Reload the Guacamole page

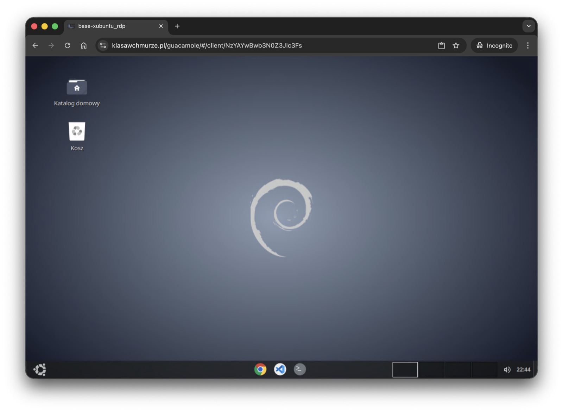coord(68,45)
